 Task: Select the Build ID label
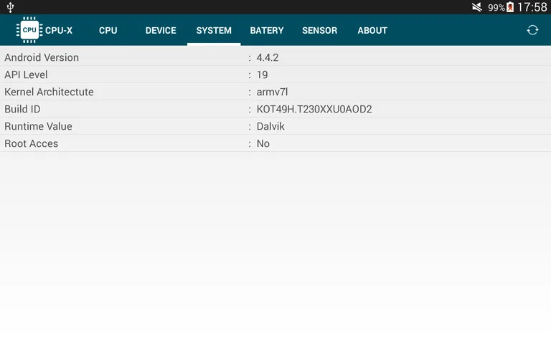point(22,109)
